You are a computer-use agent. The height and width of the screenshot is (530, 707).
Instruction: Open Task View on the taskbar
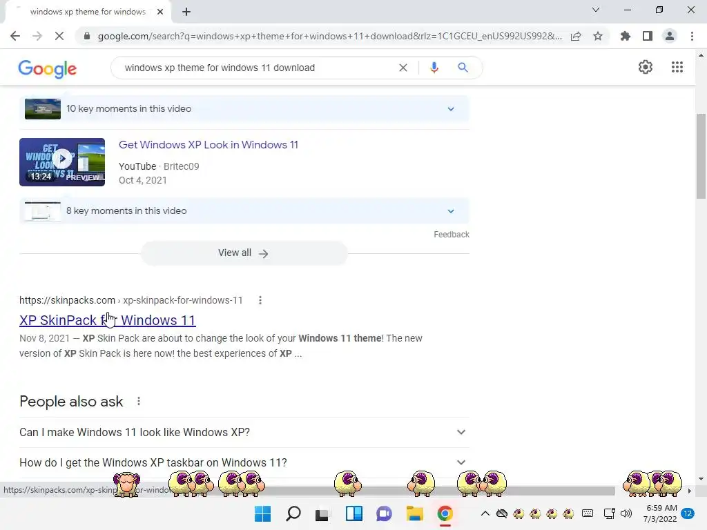click(322, 513)
